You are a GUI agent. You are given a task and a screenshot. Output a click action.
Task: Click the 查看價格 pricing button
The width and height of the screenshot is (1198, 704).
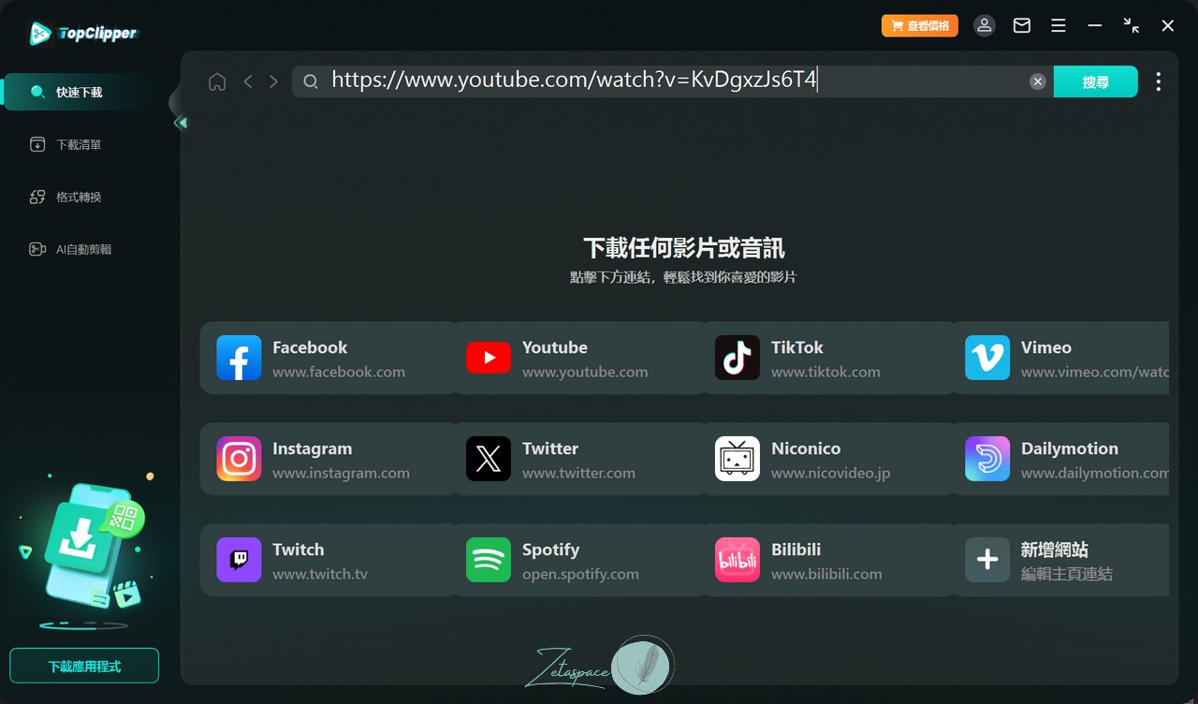920,26
